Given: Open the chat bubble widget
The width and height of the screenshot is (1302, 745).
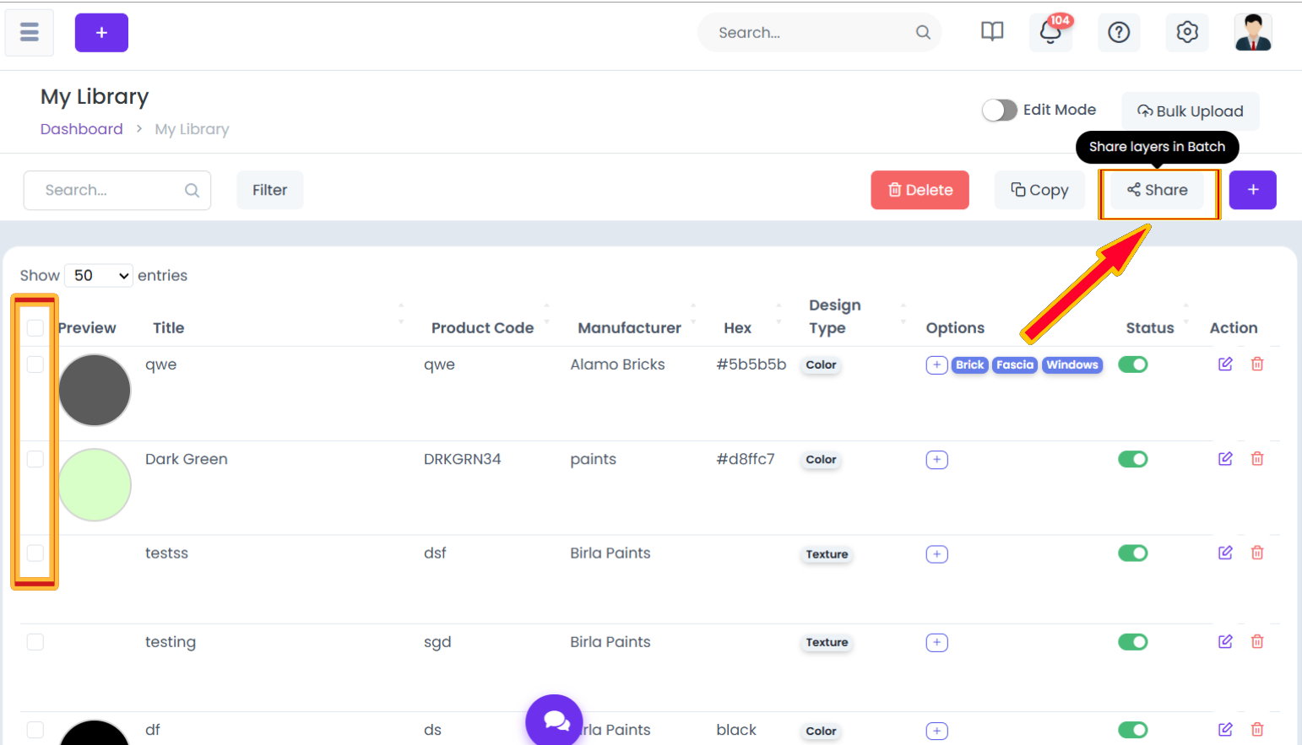Looking at the screenshot, I should (554, 721).
